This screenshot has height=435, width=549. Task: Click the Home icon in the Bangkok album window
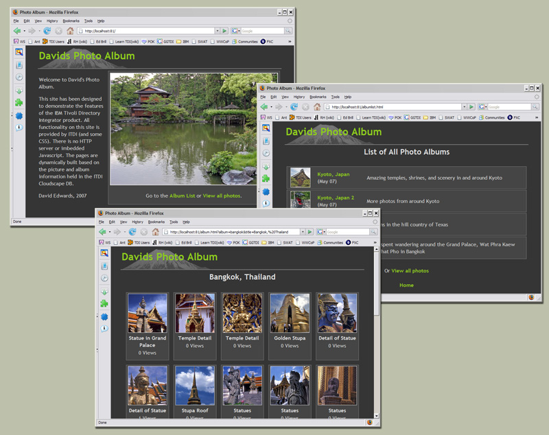pos(156,232)
